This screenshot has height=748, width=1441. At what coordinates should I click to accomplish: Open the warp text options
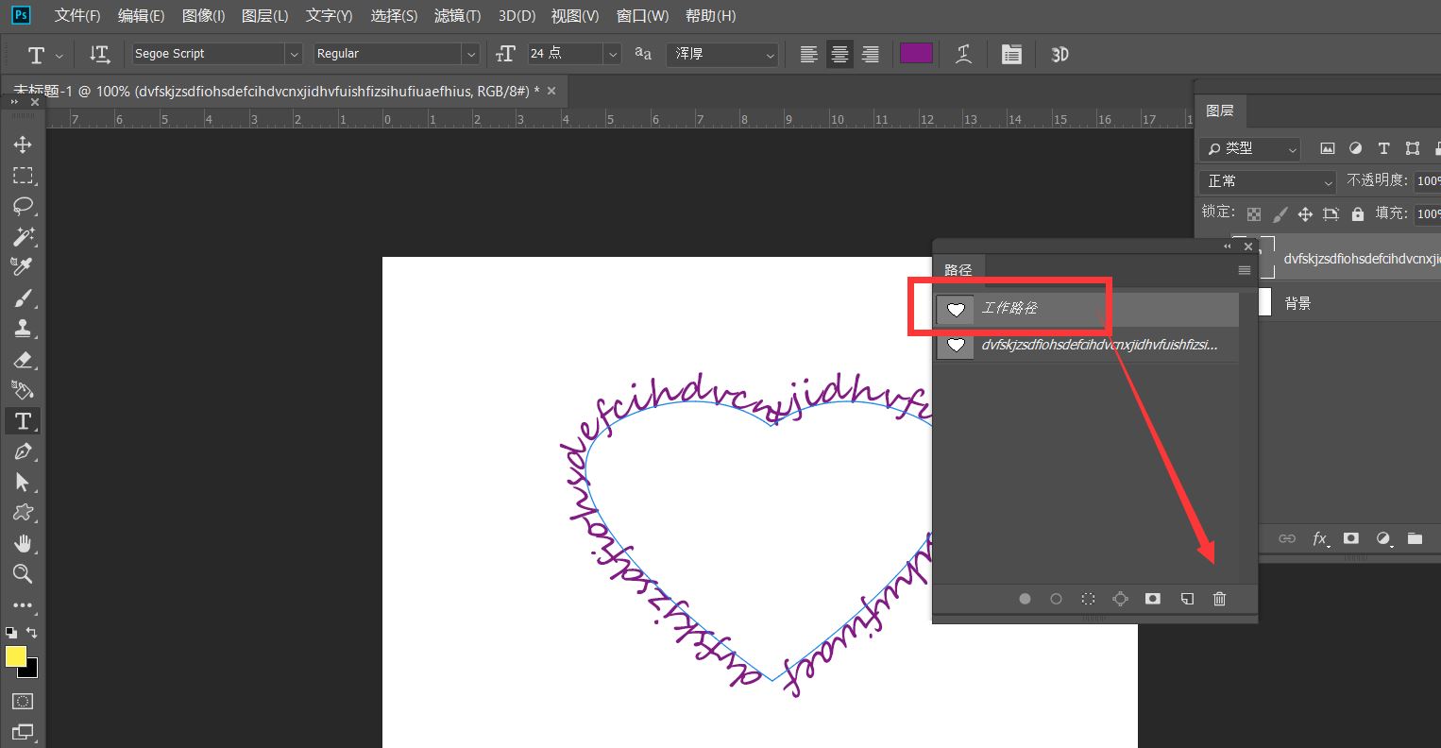[963, 54]
